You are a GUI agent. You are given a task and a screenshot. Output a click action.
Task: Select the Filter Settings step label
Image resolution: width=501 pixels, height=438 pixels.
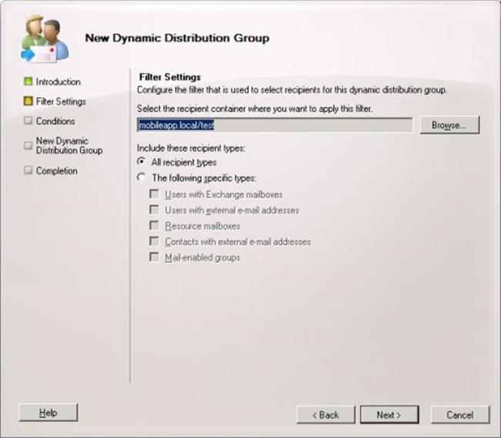point(61,102)
